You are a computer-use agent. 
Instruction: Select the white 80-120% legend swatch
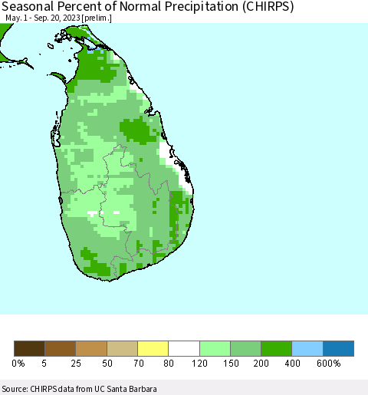184,348
